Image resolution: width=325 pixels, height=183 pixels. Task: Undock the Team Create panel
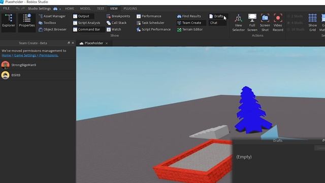click(69, 43)
